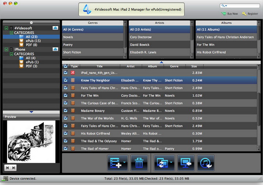This screenshot has width=263, height=185.
Task: Eject the 4Videosoft device
Action: point(55,28)
